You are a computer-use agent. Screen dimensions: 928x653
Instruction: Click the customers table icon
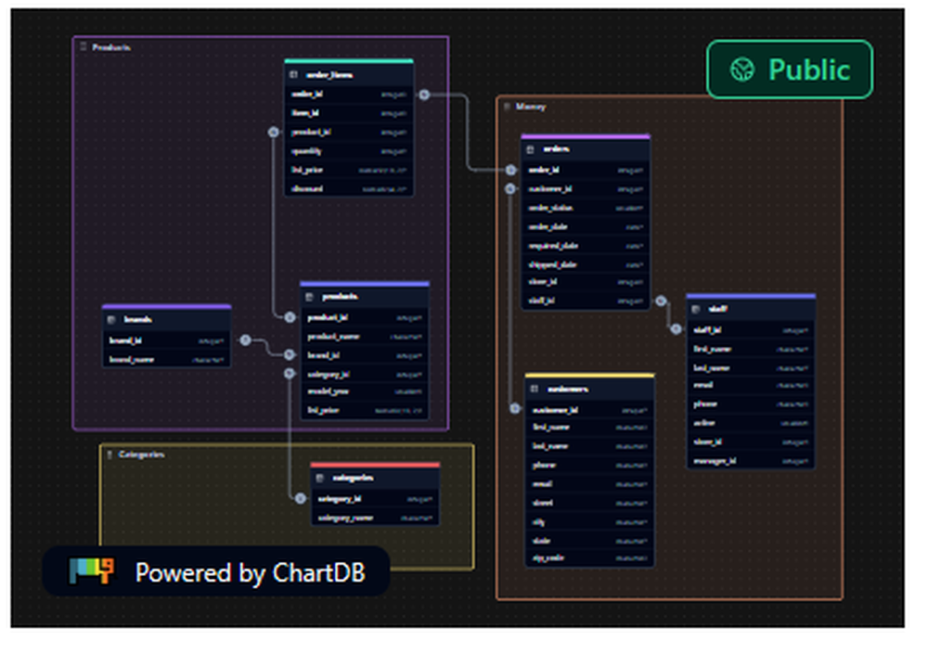(x=534, y=388)
